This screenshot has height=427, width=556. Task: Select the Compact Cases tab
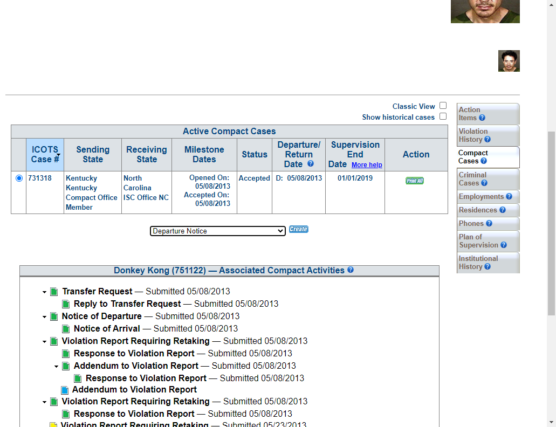(x=488, y=157)
